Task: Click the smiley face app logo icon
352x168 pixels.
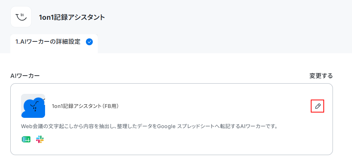Action: 21,17
